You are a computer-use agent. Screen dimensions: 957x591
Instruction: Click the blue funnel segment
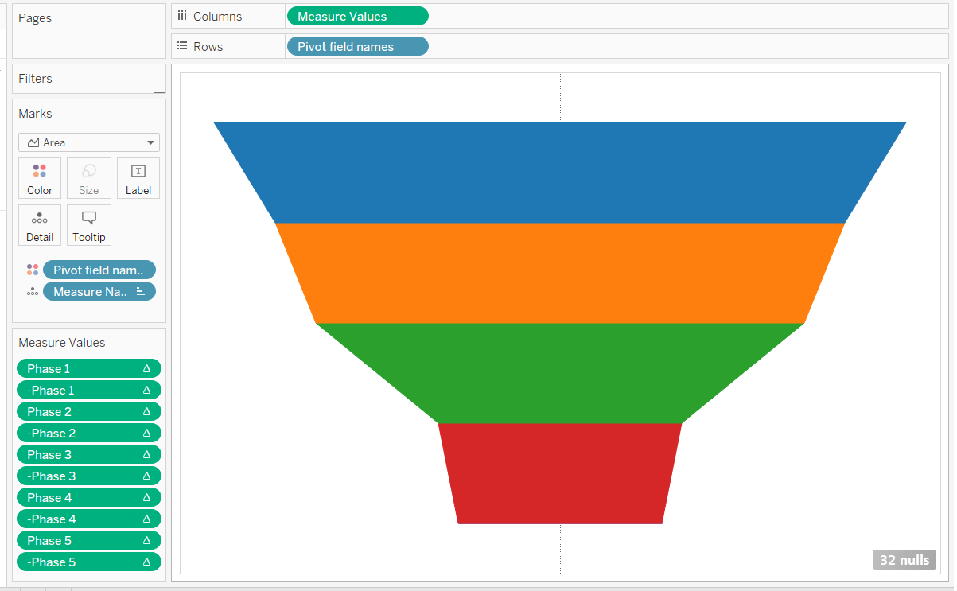click(559, 173)
